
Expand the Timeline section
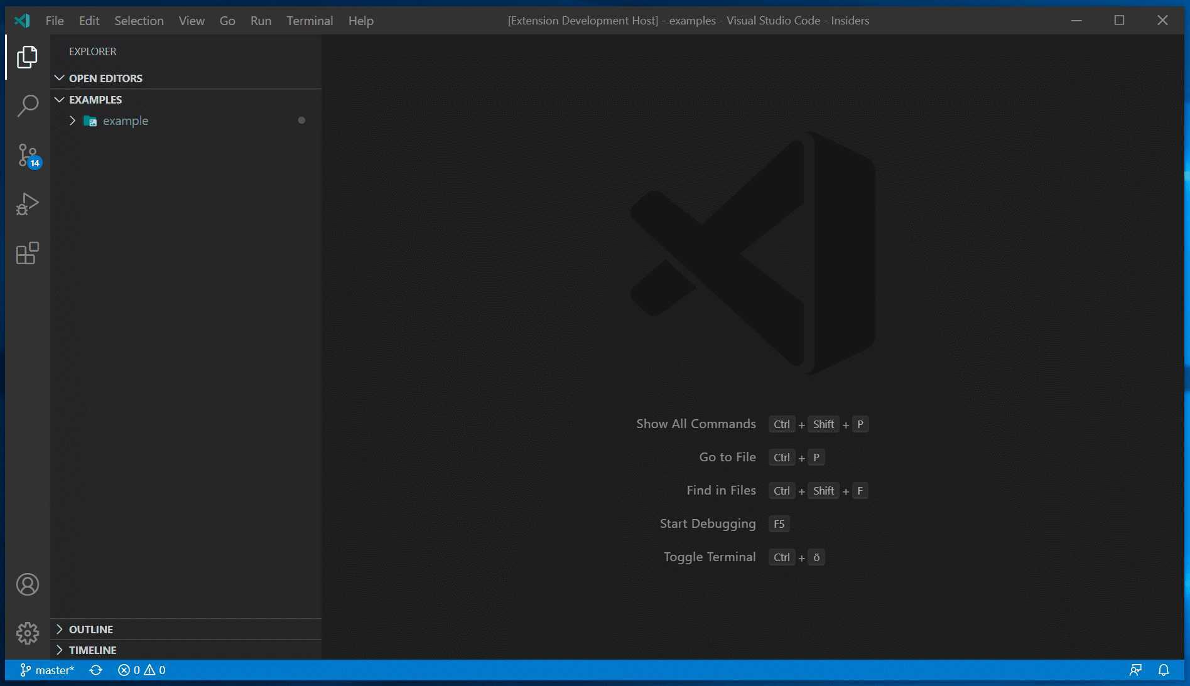point(60,650)
